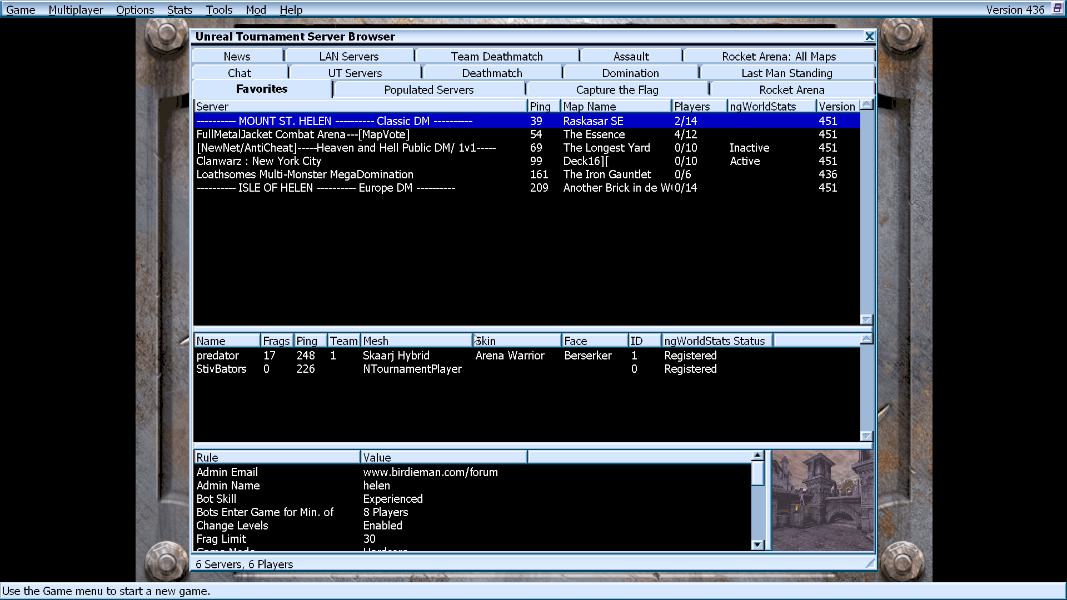
Task: Click scroll-up arrow of server list
Action: pos(866,104)
